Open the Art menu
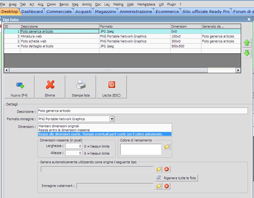Screen dimensions: 254x198 (x=32, y=4)
